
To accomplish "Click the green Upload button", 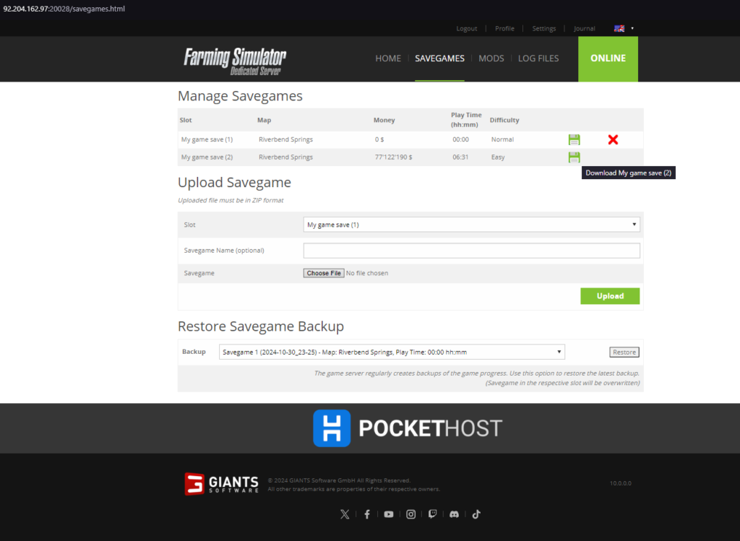I will click(x=610, y=296).
